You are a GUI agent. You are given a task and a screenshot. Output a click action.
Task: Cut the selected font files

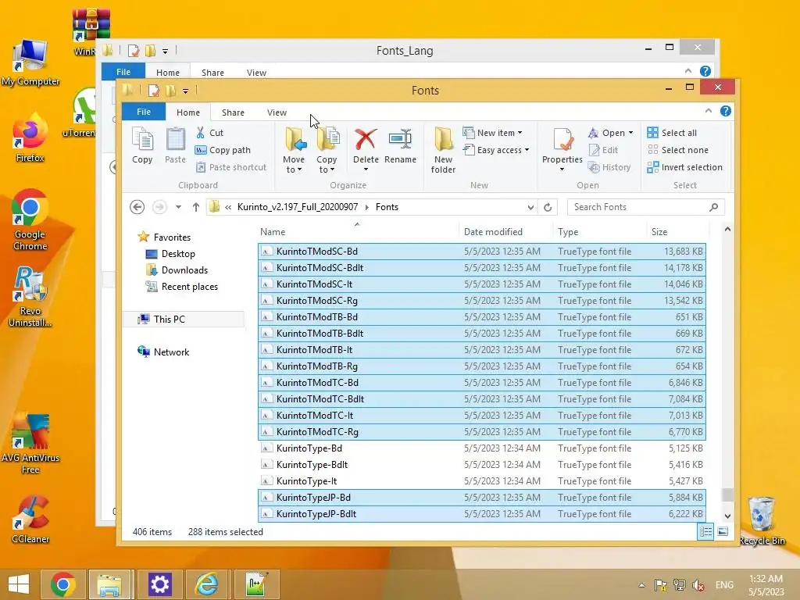click(x=209, y=133)
